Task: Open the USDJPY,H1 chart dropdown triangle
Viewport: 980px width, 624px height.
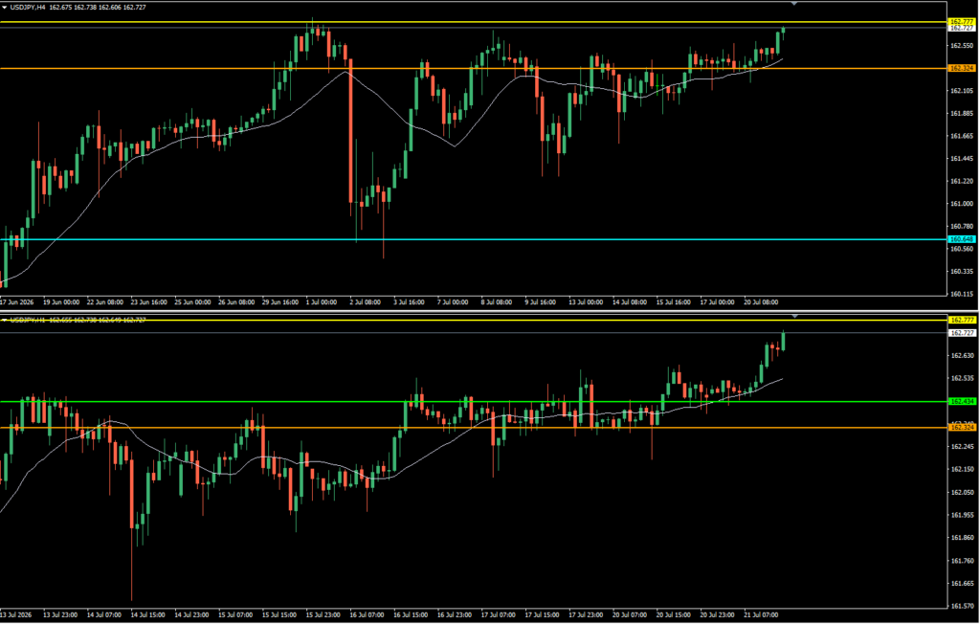Action: coord(5,320)
